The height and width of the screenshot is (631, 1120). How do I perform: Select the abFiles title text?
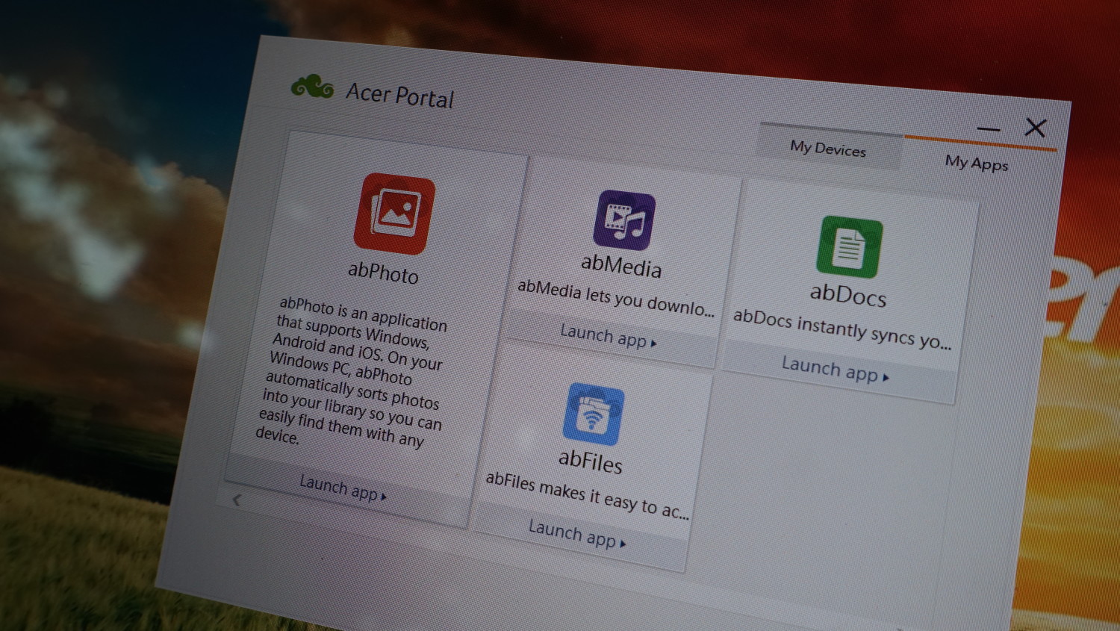591,461
